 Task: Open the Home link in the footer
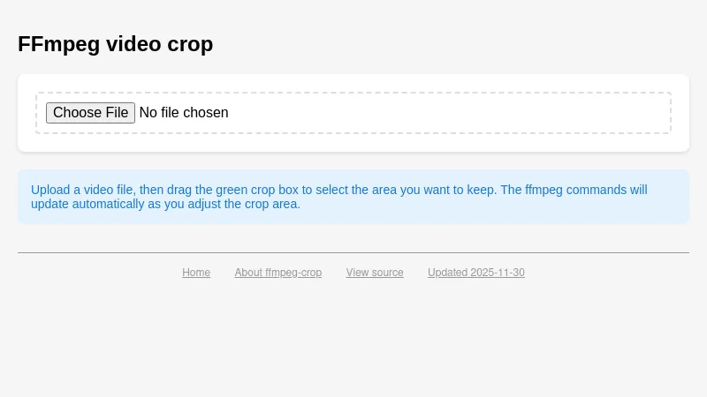coord(196,273)
